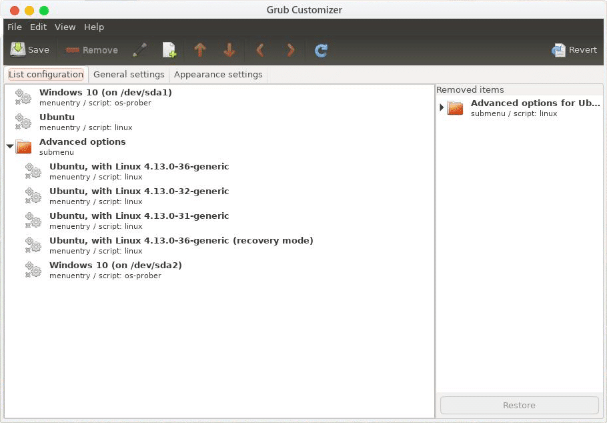The height and width of the screenshot is (423, 607).
Task: Click the blue refresh configuration icon
Action: point(321,49)
